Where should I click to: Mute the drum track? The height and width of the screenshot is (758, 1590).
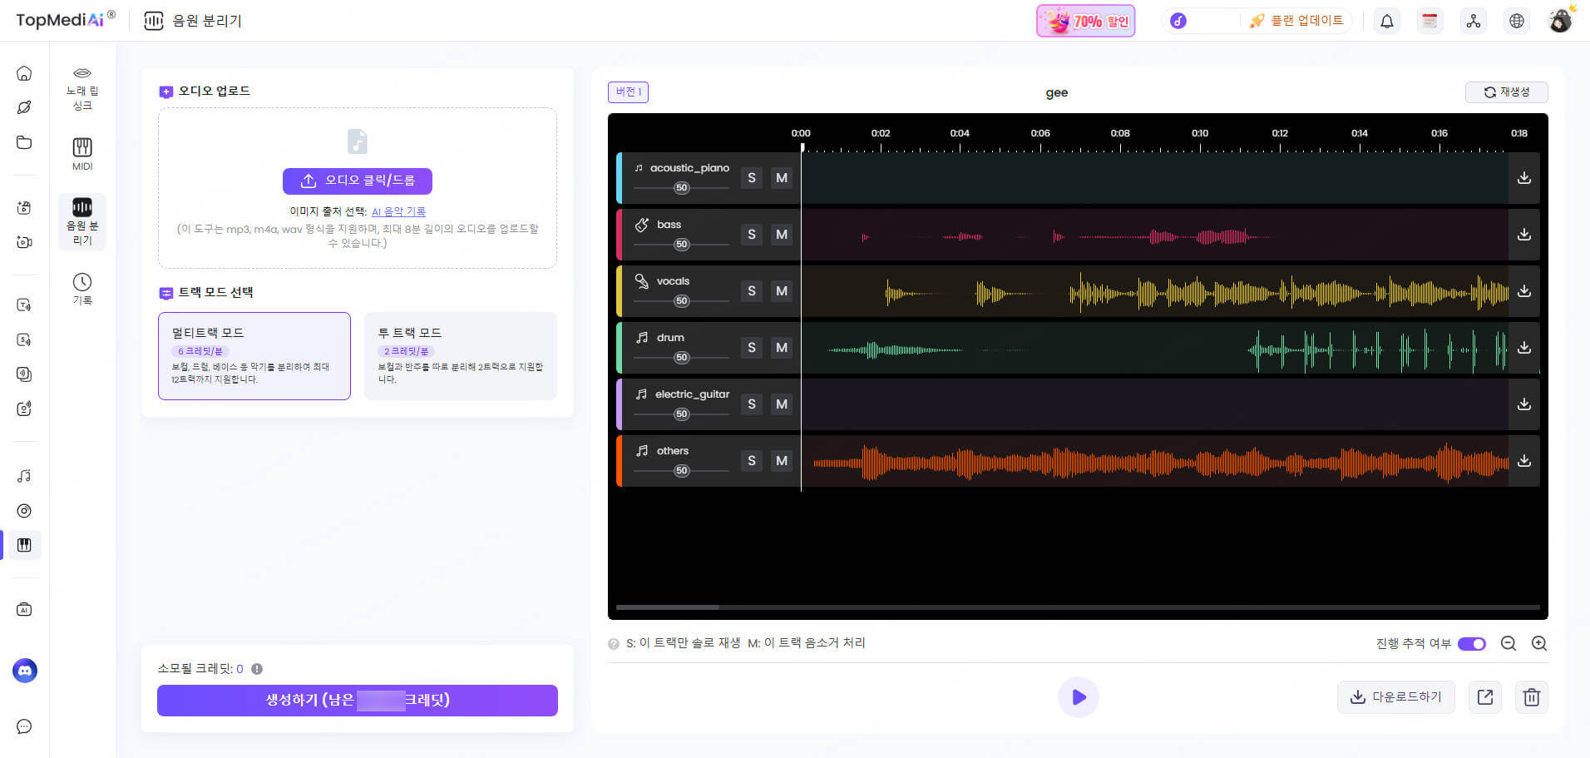coord(782,348)
